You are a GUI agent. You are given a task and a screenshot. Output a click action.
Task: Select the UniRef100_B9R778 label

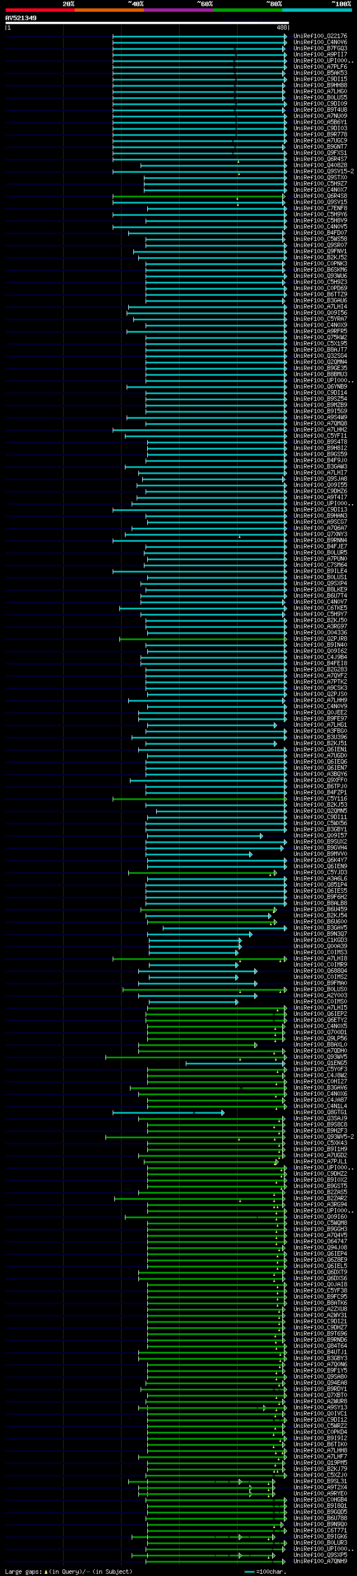320,135
